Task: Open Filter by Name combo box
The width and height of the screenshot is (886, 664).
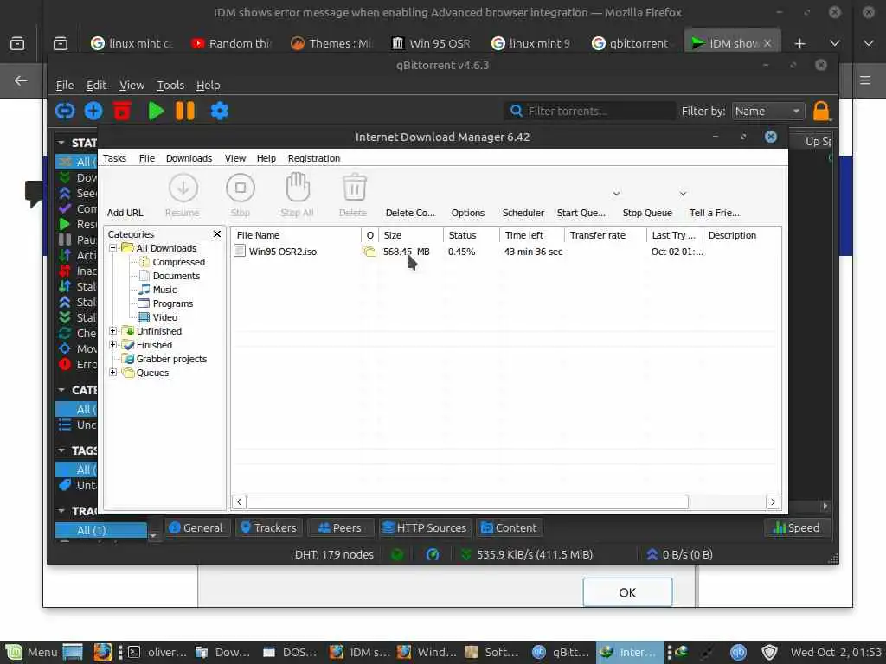Action: pos(767,112)
